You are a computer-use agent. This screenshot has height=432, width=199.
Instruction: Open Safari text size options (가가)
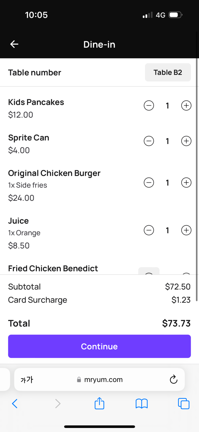[27, 379]
